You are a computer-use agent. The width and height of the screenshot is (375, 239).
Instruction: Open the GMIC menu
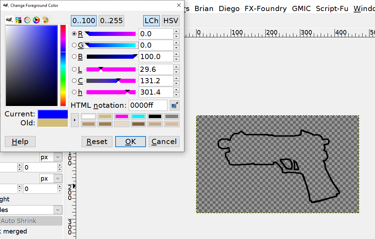(301, 9)
